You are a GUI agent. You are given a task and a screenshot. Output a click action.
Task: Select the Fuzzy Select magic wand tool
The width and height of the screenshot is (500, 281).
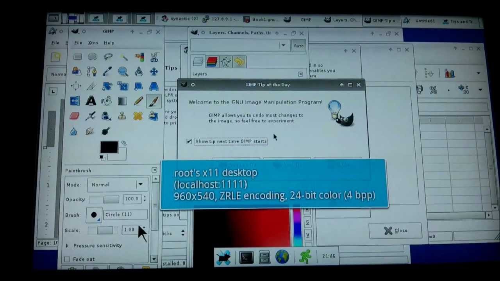click(123, 57)
